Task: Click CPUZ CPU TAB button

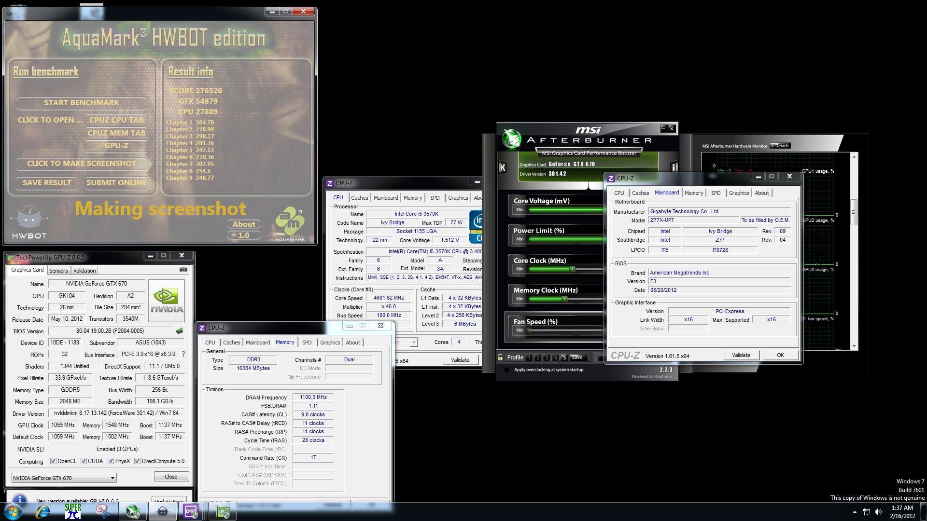Action: click(116, 120)
